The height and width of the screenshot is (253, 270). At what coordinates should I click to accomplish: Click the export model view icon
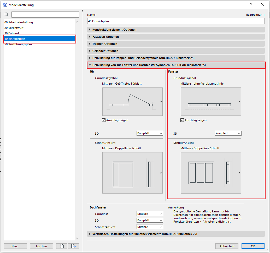tap(73, 246)
